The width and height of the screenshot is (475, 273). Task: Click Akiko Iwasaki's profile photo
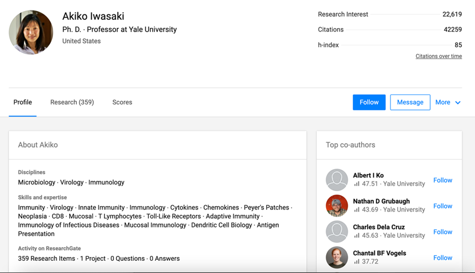tap(31, 32)
